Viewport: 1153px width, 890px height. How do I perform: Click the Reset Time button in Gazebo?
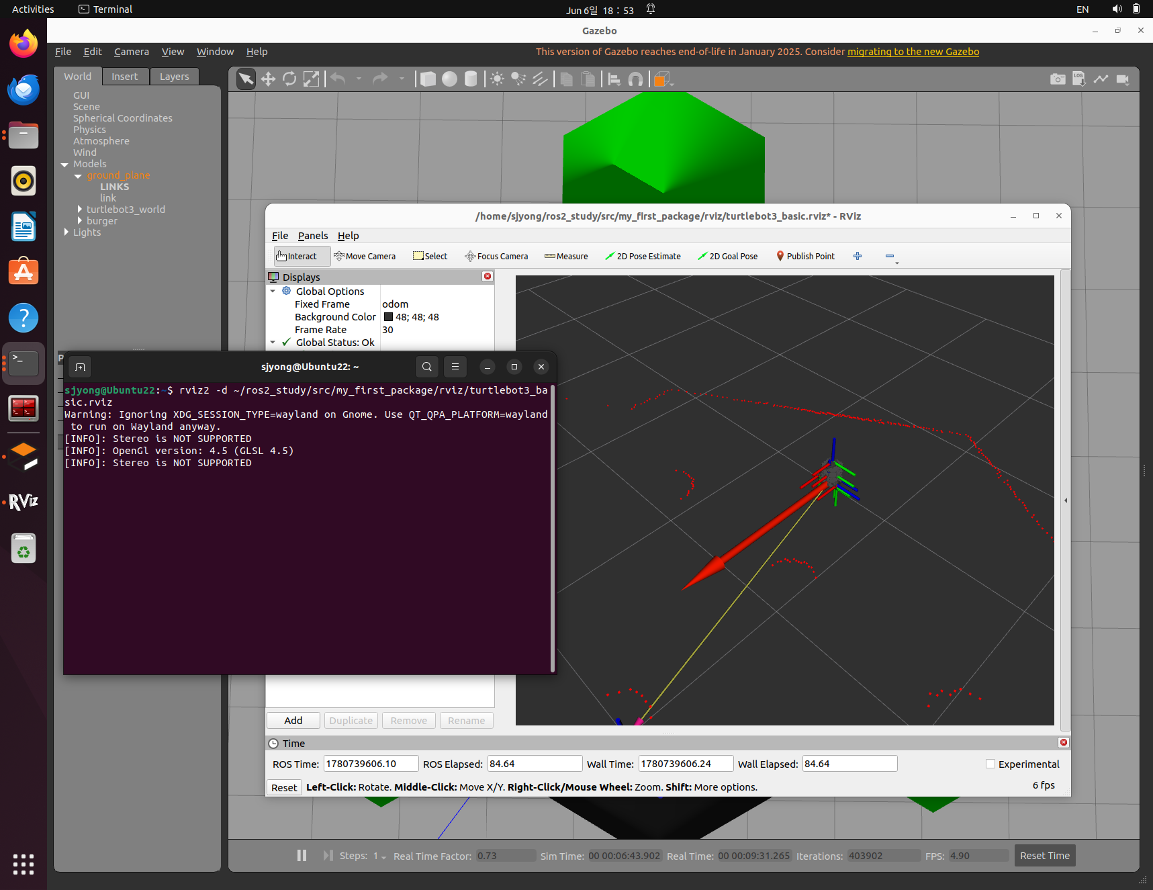tap(1045, 855)
